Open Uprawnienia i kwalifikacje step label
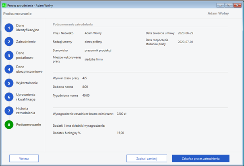Image resolution: width=244 pixels, height=166 pixels. click(x=26, y=97)
